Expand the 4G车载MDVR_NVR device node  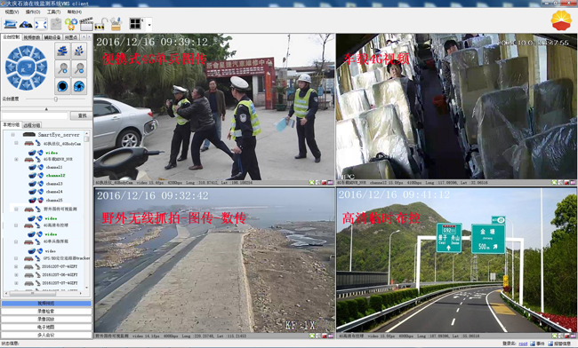(x=16, y=159)
